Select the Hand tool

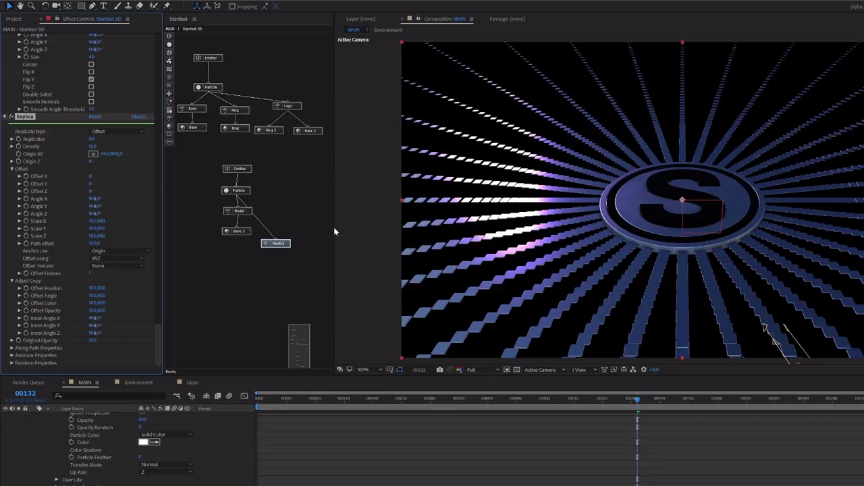click(20, 6)
